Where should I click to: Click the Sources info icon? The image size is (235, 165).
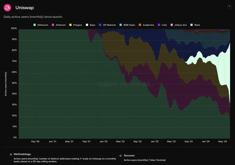coord(120,156)
